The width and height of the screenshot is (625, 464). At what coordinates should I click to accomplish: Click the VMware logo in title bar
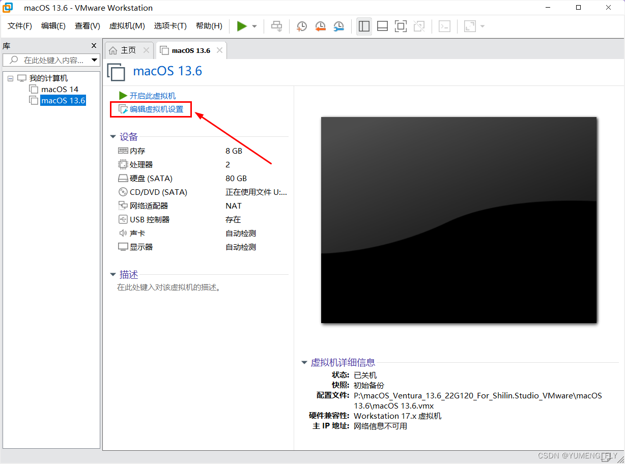[x=8, y=8]
